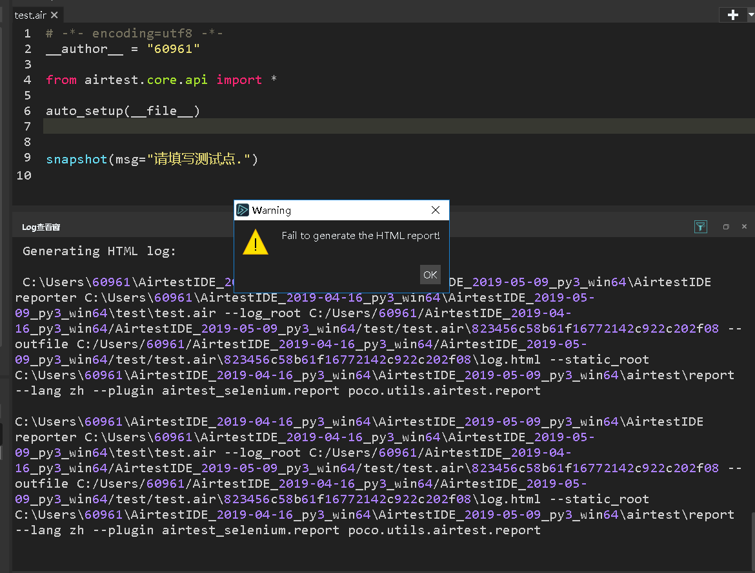Click line number 10 in the gutter

(24, 176)
